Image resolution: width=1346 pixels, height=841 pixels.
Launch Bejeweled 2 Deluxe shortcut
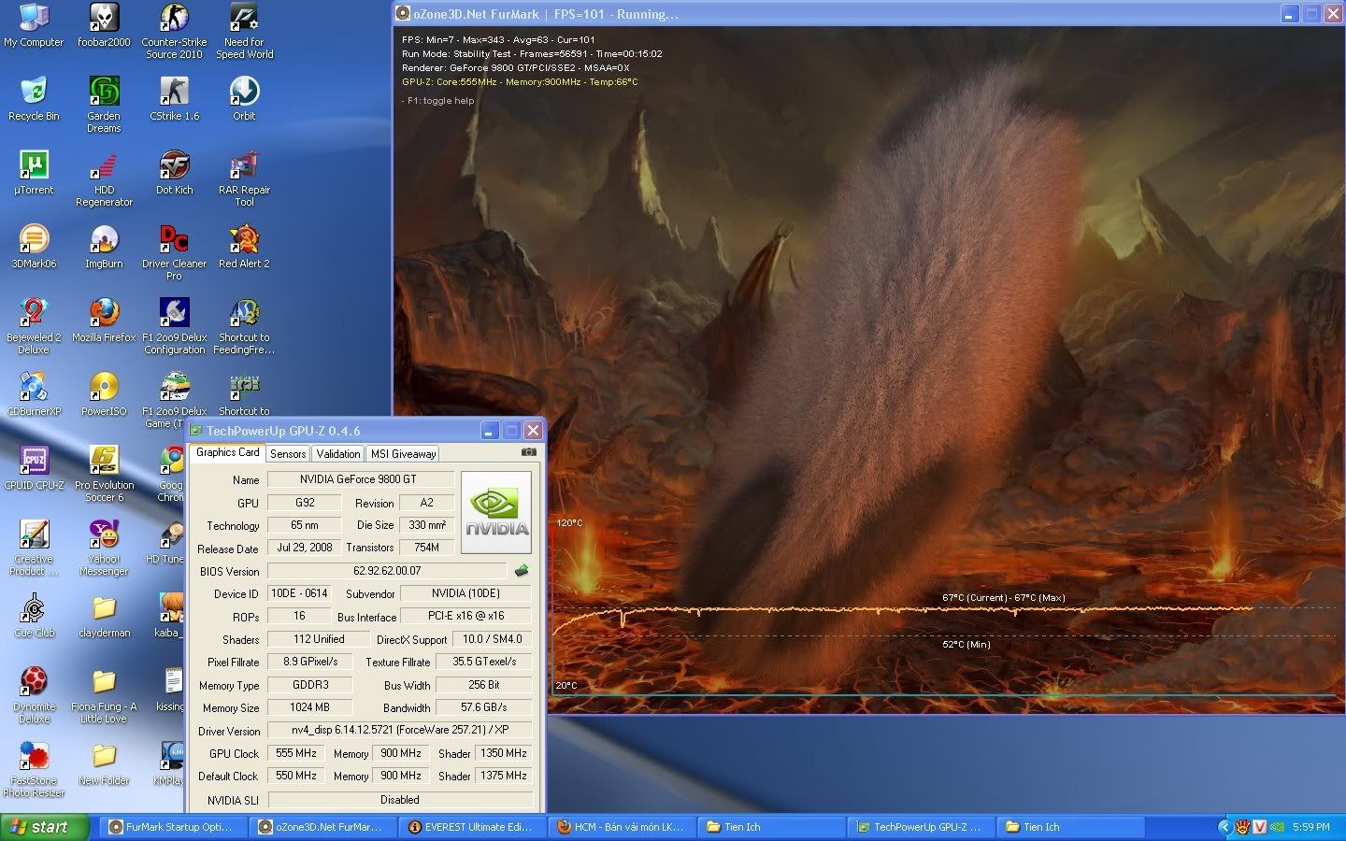34,327
